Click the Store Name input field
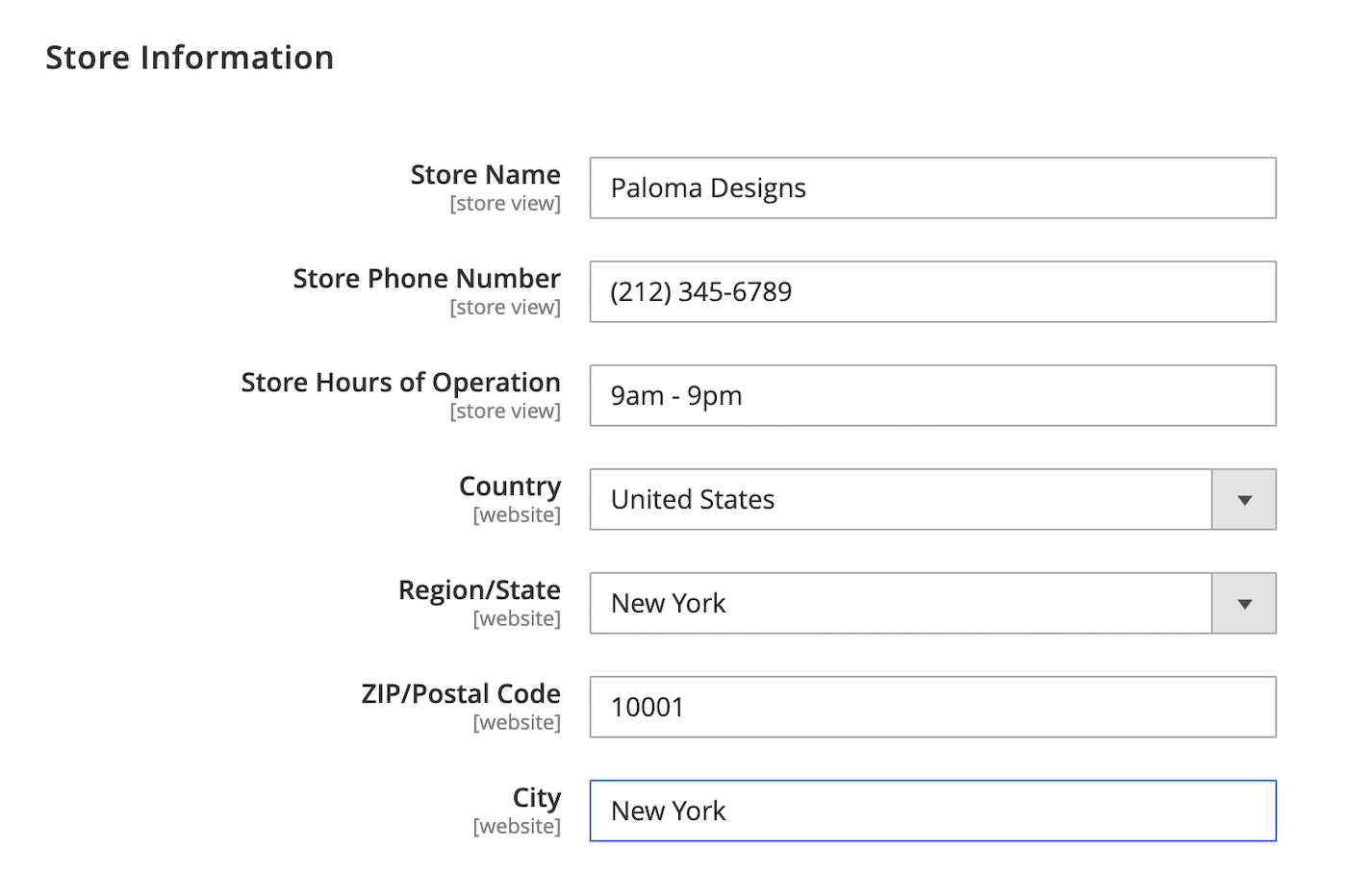This screenshot has height=874, width=1347. click(x=931, y=187)
